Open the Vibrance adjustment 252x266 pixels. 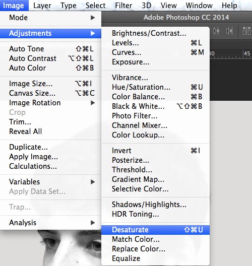(155, 78)
